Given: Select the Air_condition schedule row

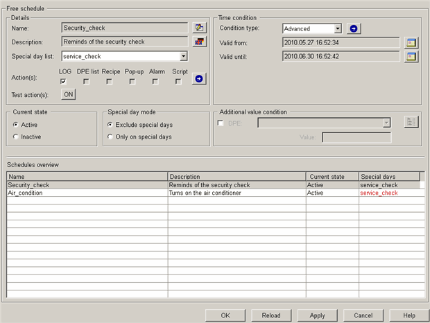Looking at the screenshot, I should (87, 193).
